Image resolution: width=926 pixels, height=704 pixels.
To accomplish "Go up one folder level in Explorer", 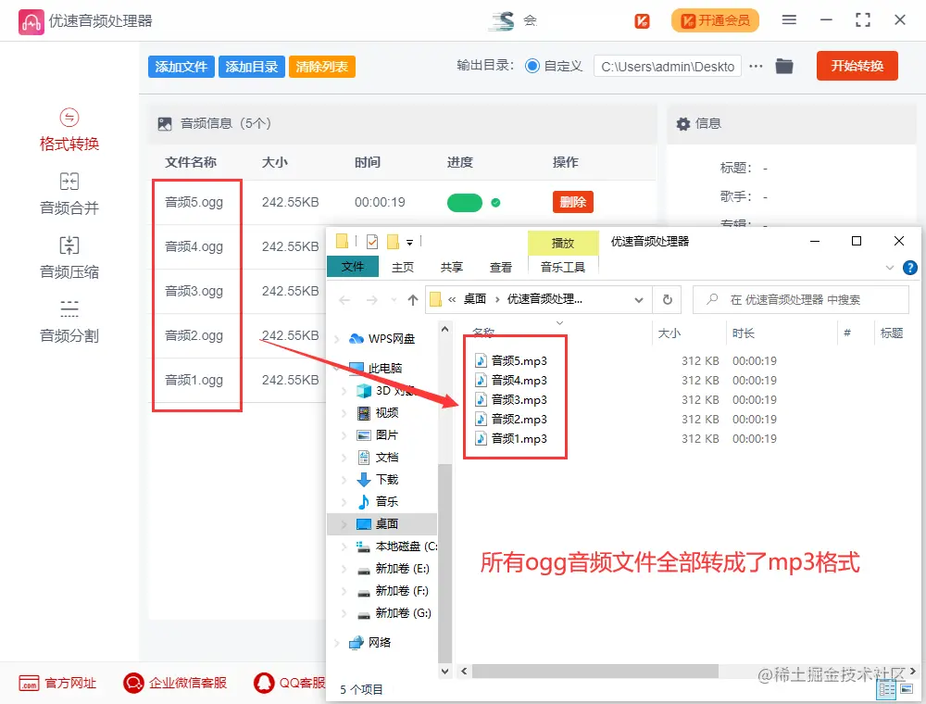I will click(413, 300).
